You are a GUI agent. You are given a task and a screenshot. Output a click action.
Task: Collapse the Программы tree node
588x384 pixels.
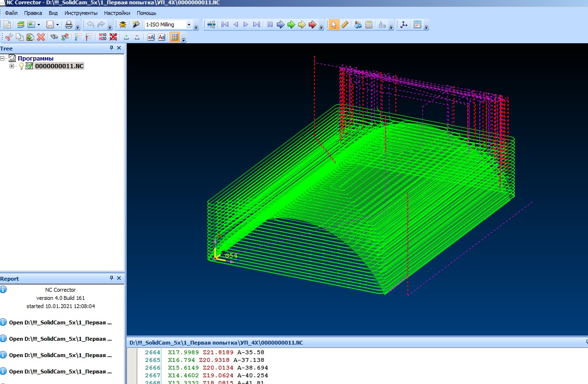point(3,59)
